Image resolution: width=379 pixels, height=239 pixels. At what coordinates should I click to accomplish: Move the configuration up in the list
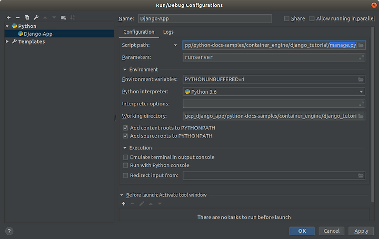coord(45,18)
